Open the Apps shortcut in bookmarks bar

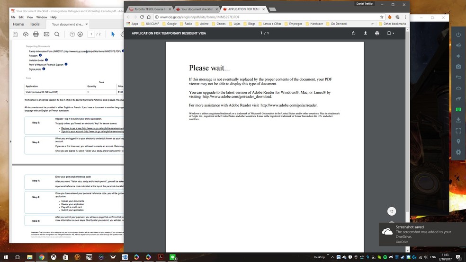tap(132, 24)
